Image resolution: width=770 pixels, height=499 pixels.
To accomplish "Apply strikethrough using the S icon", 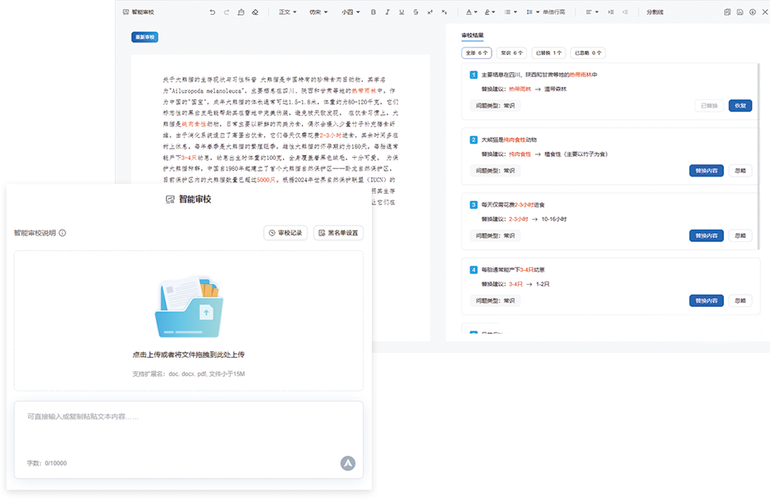I will click(416, 12).
